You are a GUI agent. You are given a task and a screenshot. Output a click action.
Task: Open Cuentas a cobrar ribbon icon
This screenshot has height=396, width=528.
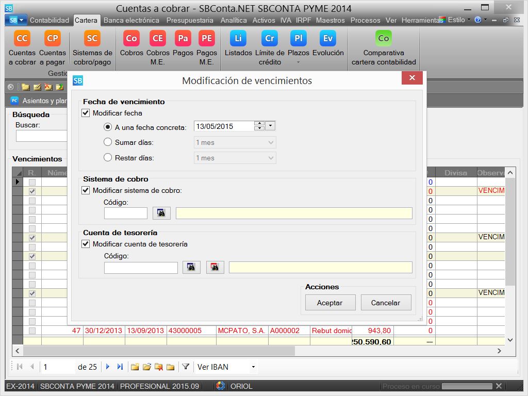(22, 39)
